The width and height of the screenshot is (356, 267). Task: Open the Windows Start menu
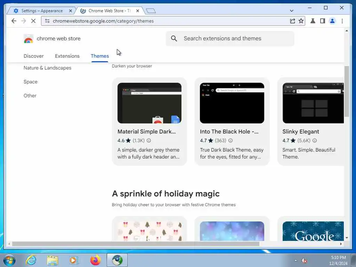(9, 260)
